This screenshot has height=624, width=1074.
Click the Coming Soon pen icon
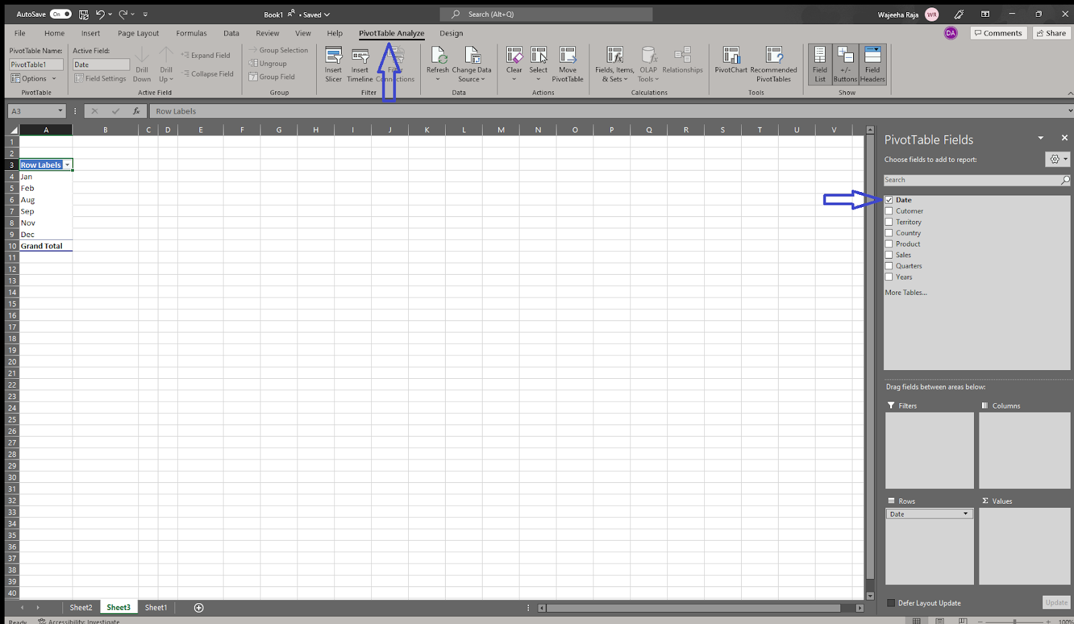pyautogui.click(x=959, y=14)
